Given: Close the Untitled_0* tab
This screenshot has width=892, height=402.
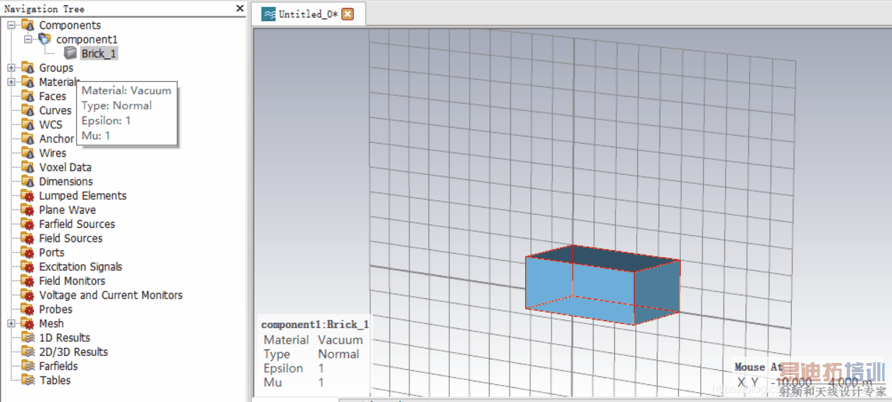Looking at the screenshot, I should [x=348, y=14].
